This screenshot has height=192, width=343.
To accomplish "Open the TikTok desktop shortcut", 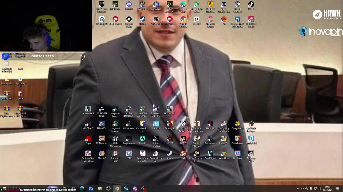I will [251, 6].
